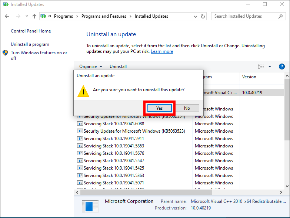The image size is (290, 218).
Task: Expand the view options dropdown arrow
Action: (270, 67)
